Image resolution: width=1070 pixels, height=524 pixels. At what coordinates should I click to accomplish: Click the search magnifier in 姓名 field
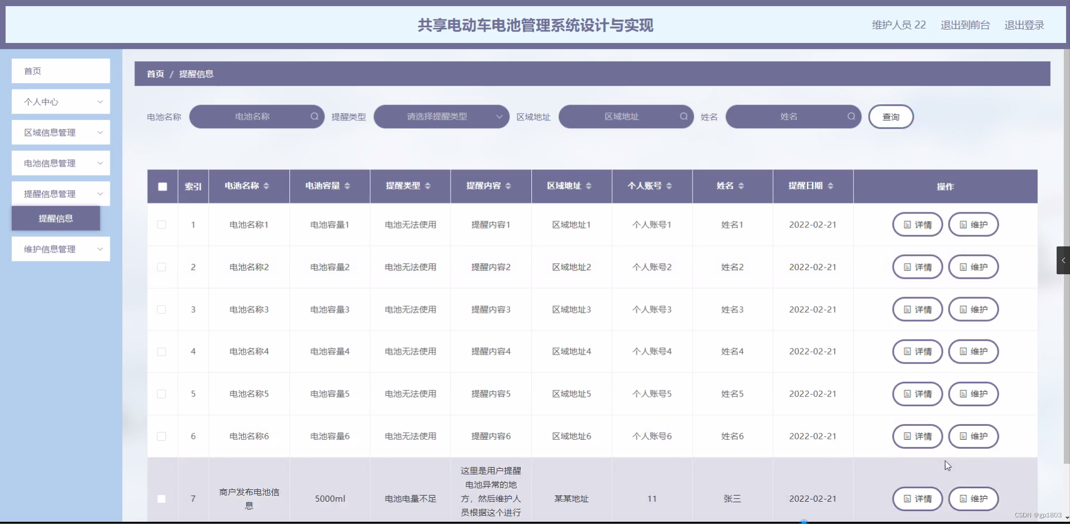coord(852,117)
